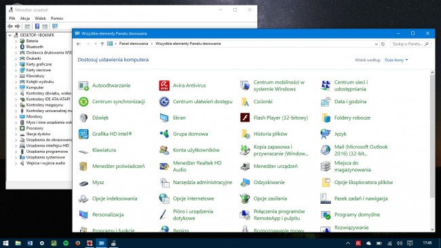441x248 pixels.
Task: Open the Pomoc menu in Device Manager
Action: click(x=57, y=18)
